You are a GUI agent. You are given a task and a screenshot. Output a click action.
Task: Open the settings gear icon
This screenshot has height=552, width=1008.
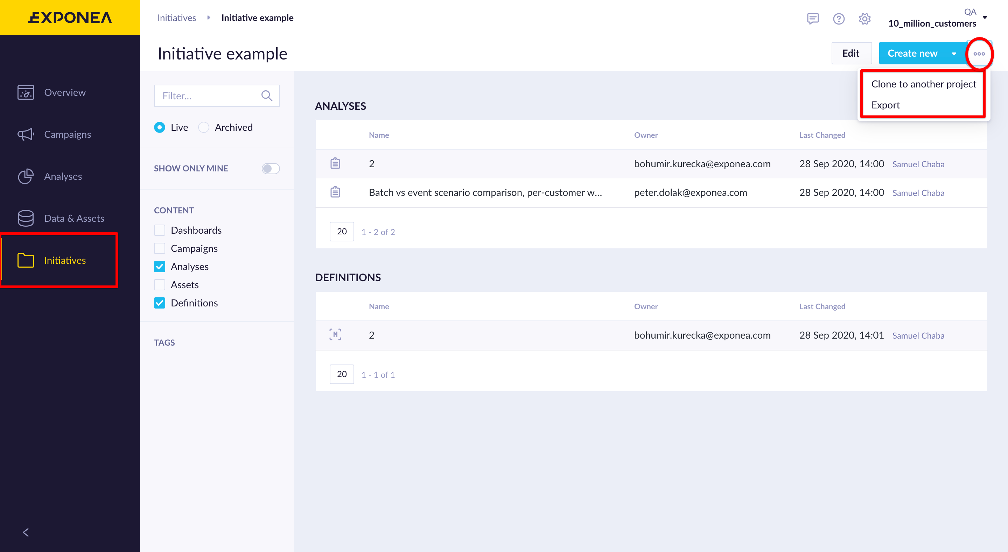tap(864, 19)
